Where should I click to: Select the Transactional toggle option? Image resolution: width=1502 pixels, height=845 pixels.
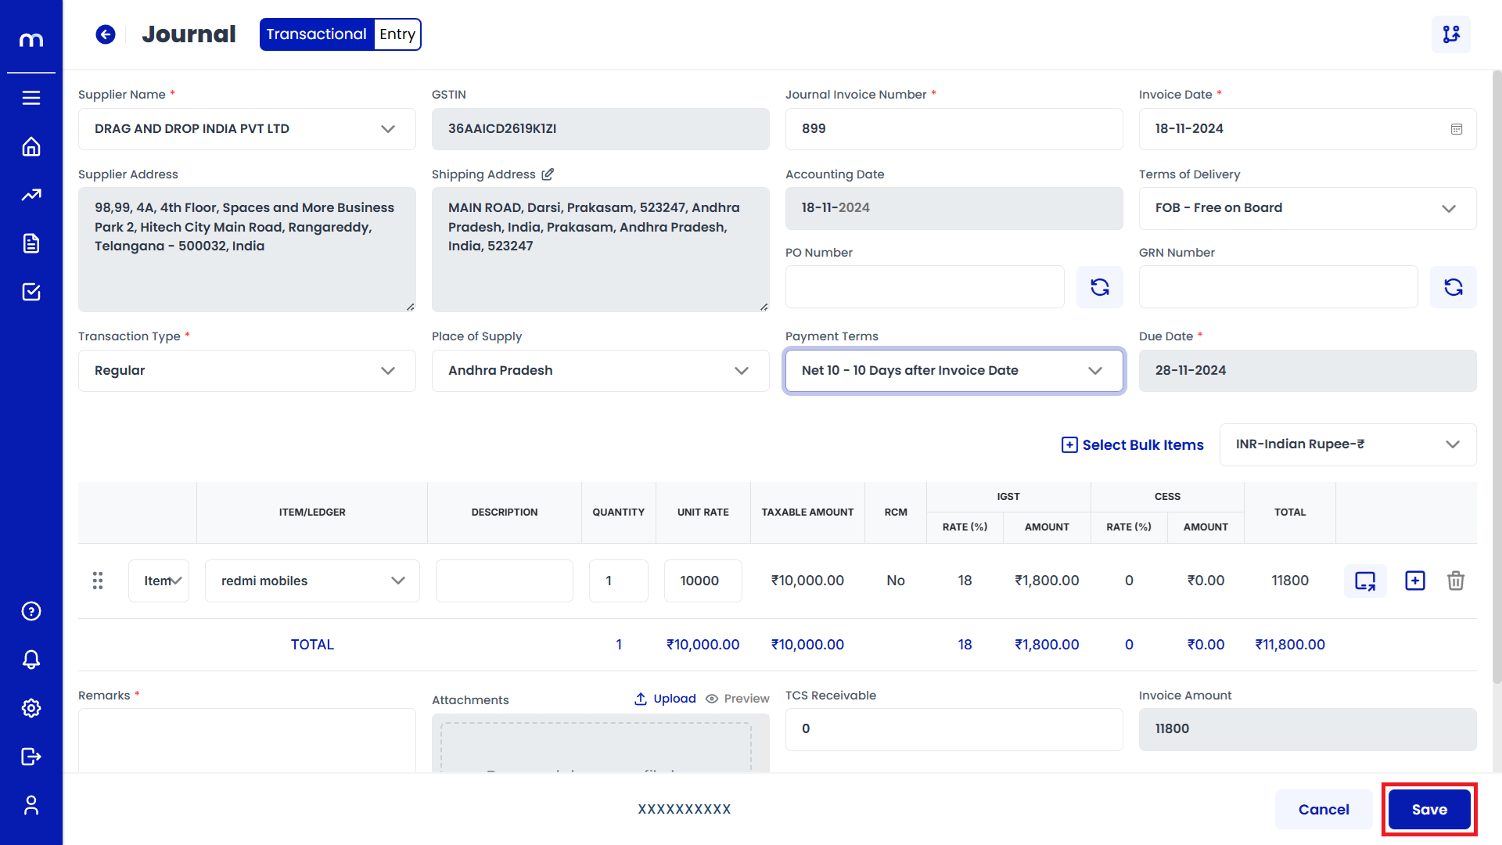pos(316,34)
